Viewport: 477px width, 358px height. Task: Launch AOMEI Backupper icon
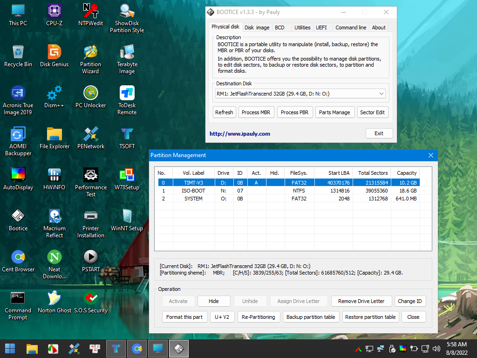18,142
